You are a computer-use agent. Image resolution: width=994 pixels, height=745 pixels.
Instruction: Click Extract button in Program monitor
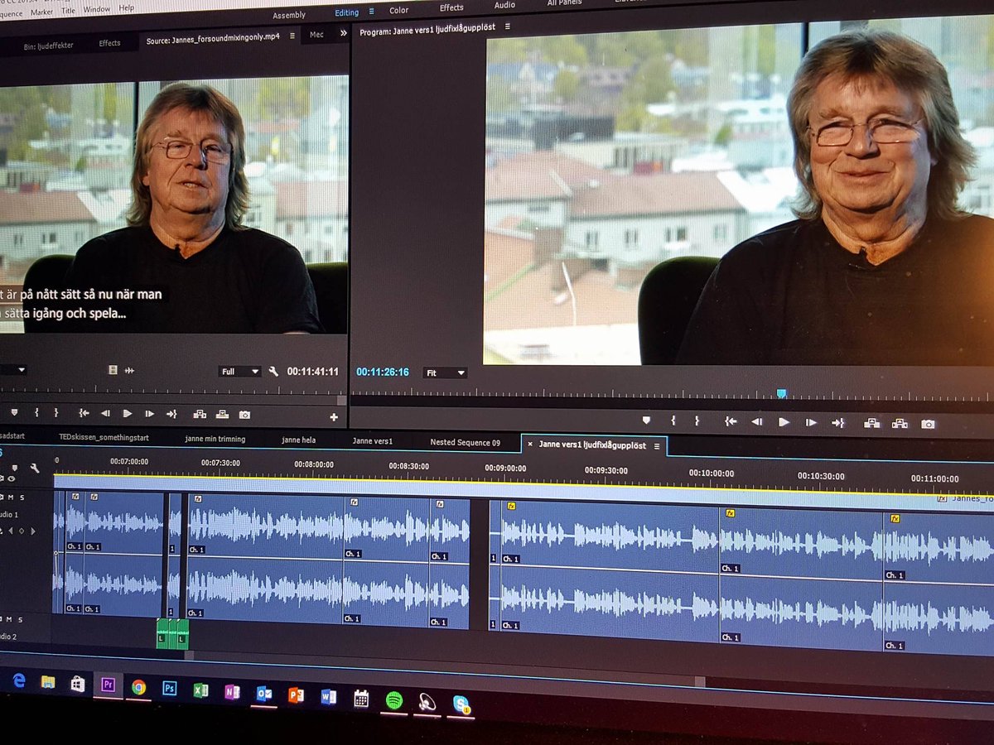pos(900,424)
